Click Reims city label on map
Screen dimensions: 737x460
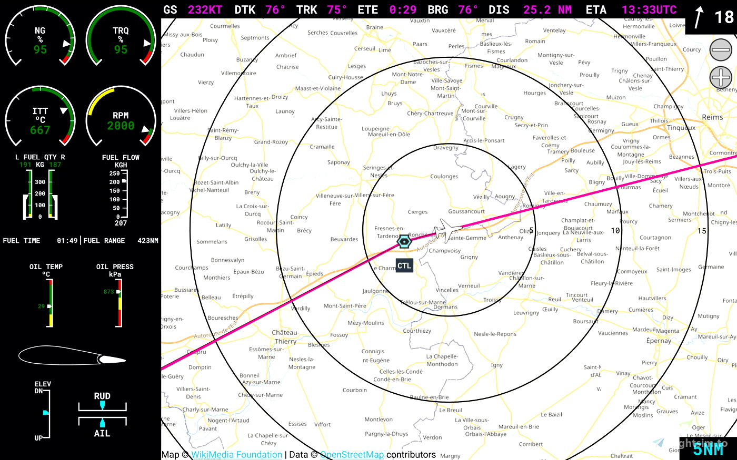pos(712,117)
